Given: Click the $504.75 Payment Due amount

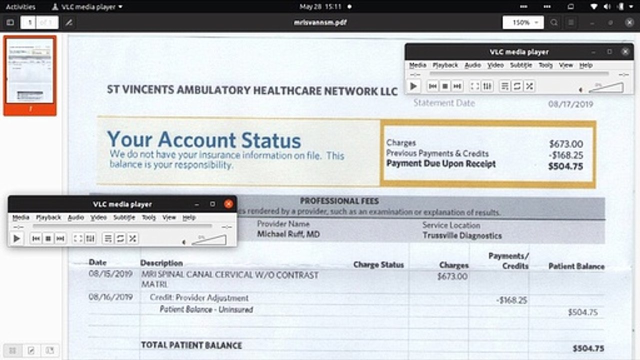Looking at the screenshot, I should [565, 166].
